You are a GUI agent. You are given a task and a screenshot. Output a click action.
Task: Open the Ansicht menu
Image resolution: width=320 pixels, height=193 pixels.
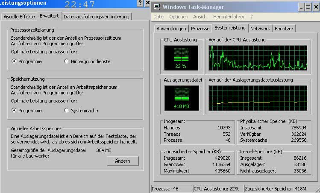point(201,17)
